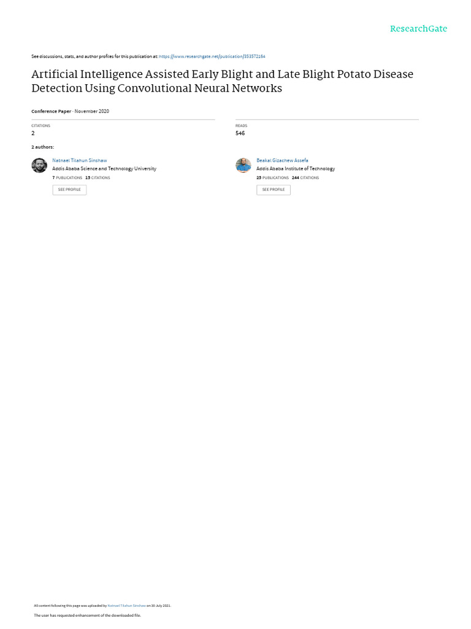This screenshot has width=471, height=629.
Task: Click the 244 Citations stat for Beakal
Action: click(x=305, y=178)
